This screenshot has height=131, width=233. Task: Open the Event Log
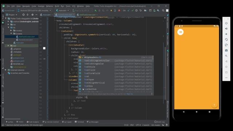pos(159,122)
